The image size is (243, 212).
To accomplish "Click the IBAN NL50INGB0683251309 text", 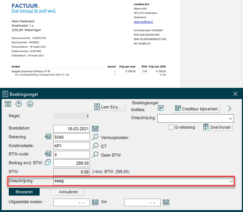I will (x=150, y=39).
